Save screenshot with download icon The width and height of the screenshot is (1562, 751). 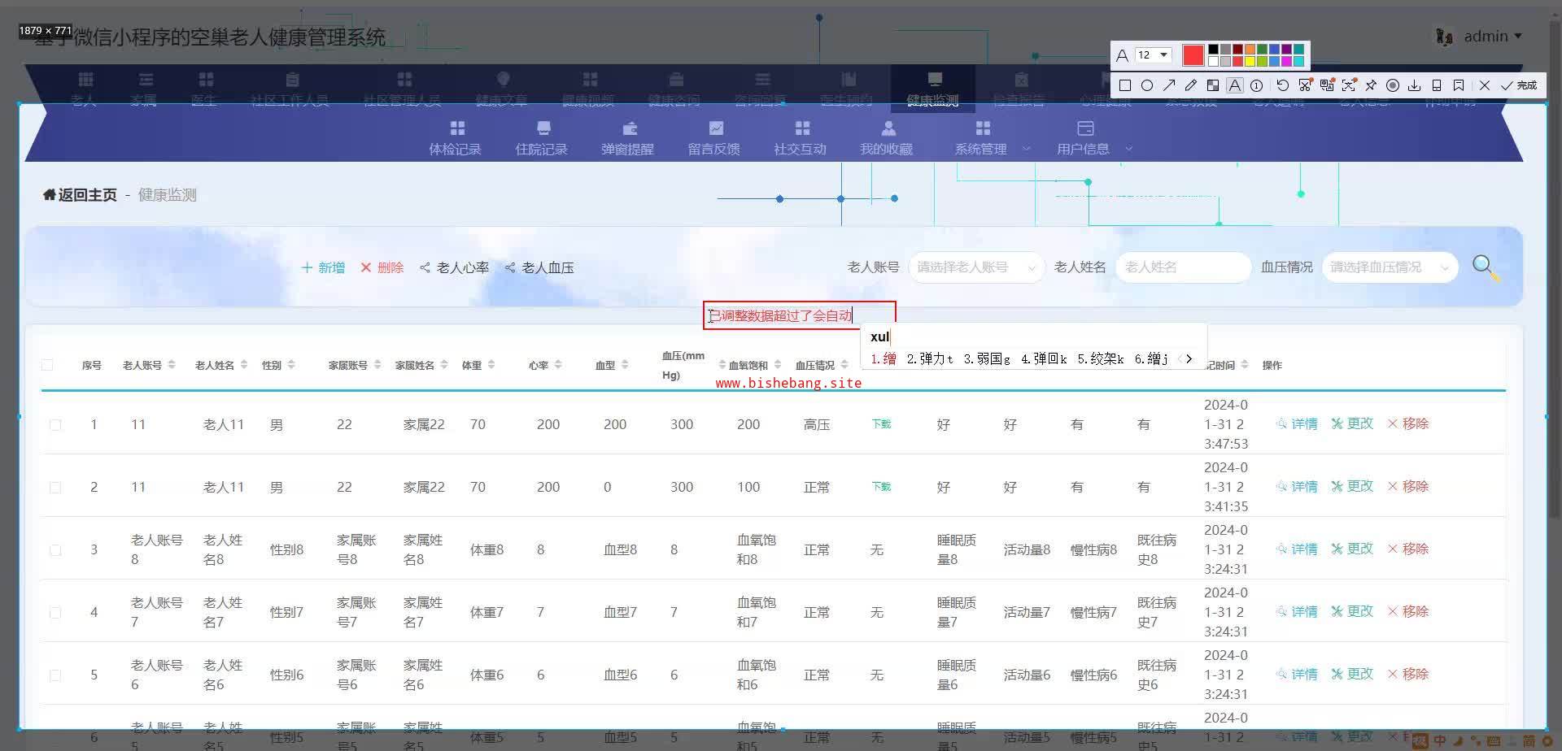(x=1415, y=85)
